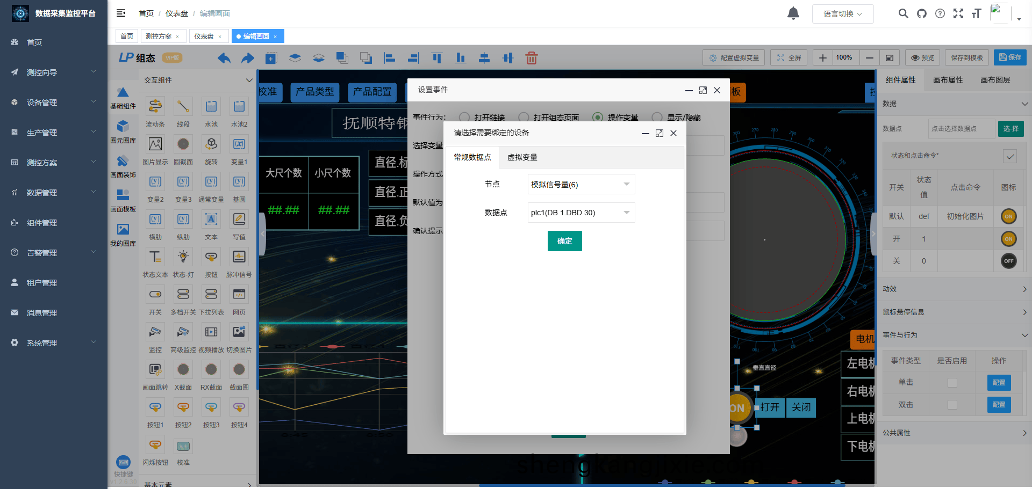
Task: Switch to the 虚拟变量 tab
Action: [x=522, y=157]
